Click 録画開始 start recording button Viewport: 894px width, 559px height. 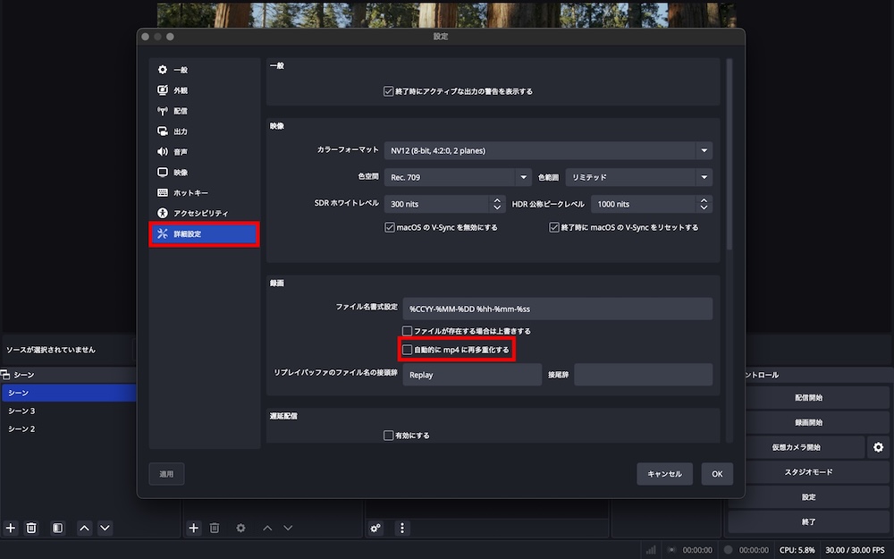coord(809,423)
